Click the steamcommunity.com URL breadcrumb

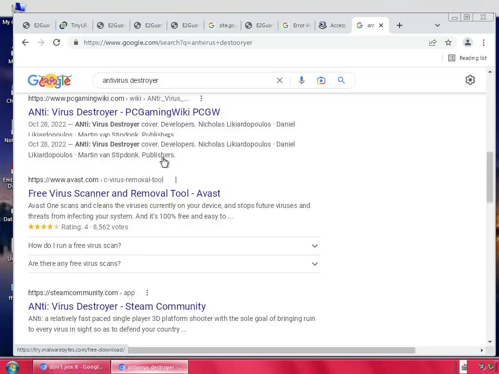tap(81, 293)
